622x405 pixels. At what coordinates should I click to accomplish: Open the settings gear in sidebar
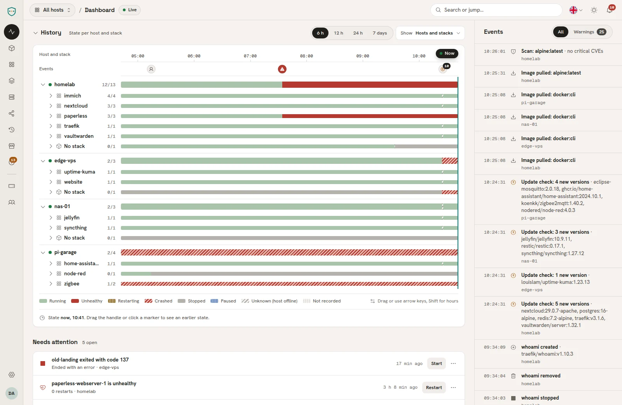[12, 375]
